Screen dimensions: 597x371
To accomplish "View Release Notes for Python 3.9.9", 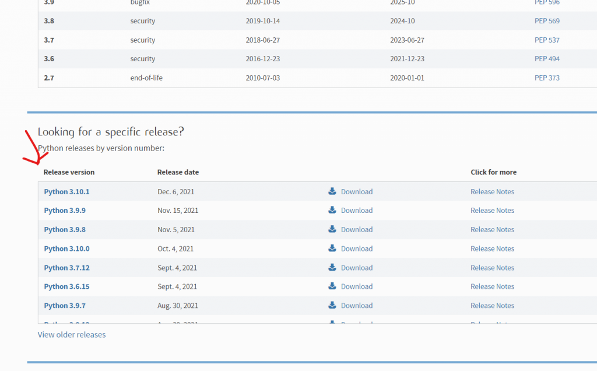I will [x=492, y=210].
